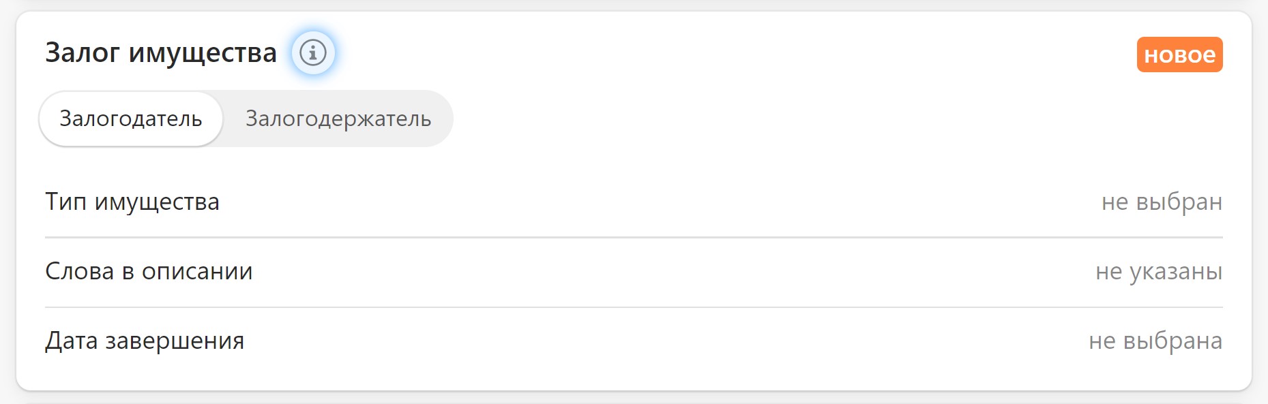Choose the pledgee (Залогодержатель) pill

tap(338, 119)
